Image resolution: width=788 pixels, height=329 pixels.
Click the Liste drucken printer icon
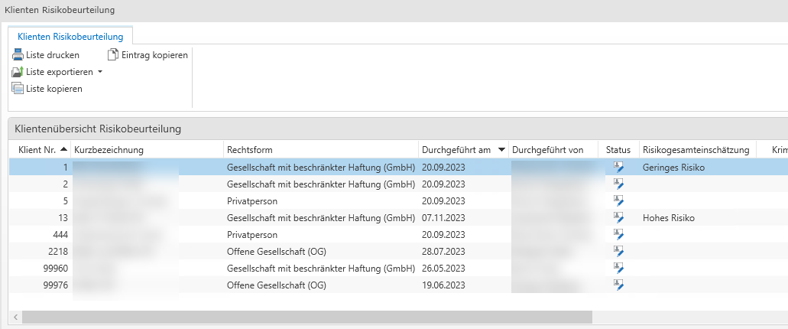pyautogui.click(x=18, y=55)
